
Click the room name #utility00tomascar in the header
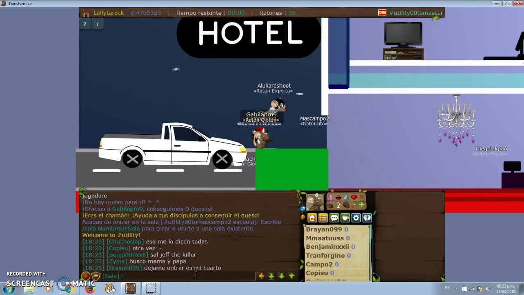coord(416,13)
